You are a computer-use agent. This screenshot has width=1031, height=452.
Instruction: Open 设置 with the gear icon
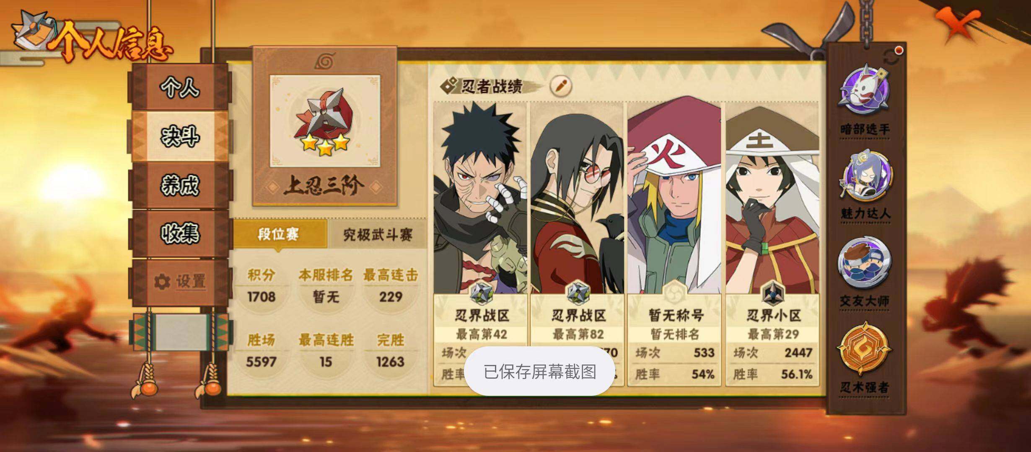pyautogui.click(x=180, y=282)
